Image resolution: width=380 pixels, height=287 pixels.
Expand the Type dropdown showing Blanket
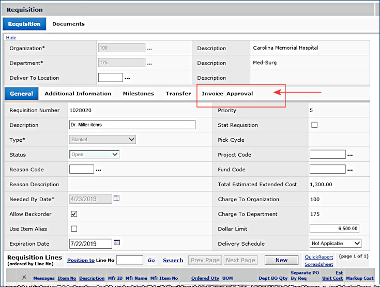click(x=102, y=139)
